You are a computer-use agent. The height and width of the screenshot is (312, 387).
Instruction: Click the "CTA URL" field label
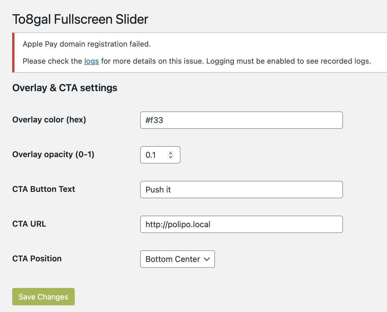[29, 224]
